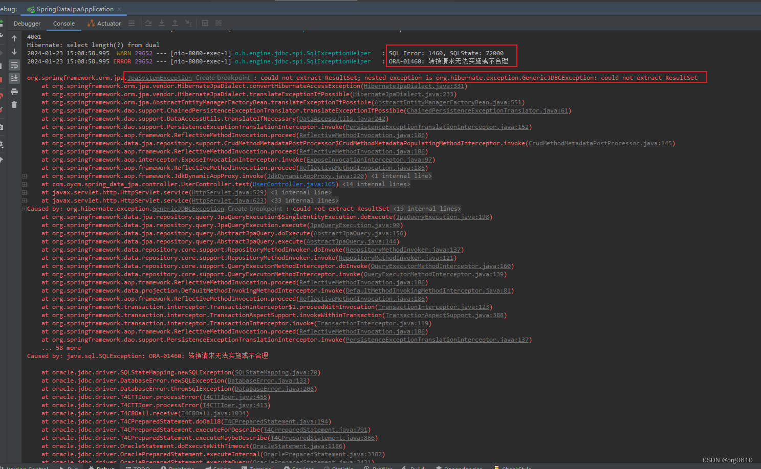Click 'Caused by: java.sql.SQLException: ORA-01460' line
The image size is (761, 469).
point(147,356)
